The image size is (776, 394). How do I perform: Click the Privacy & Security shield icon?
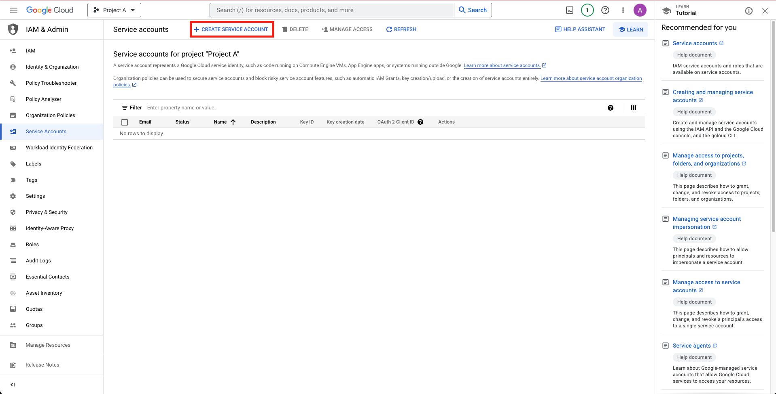click(x=13, y=212)
